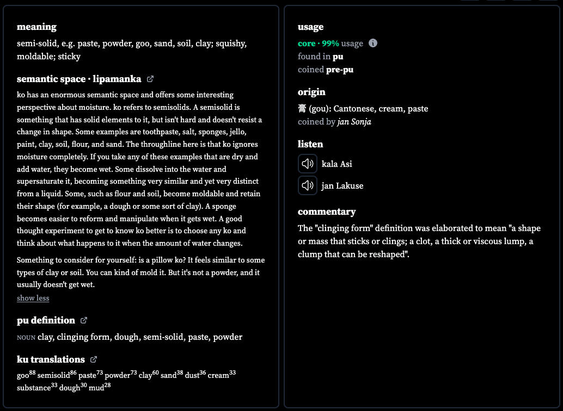Viewport: 563px width, 411px height.
Task: Click the NOUN part-of-speech tag
Action: (26, 338)
